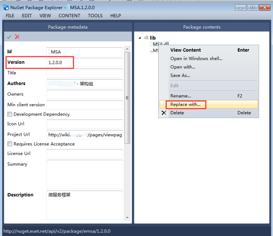The image size is (273, 236).
Task: Click the Package metadata panel header
Action: tap(68, 27)
